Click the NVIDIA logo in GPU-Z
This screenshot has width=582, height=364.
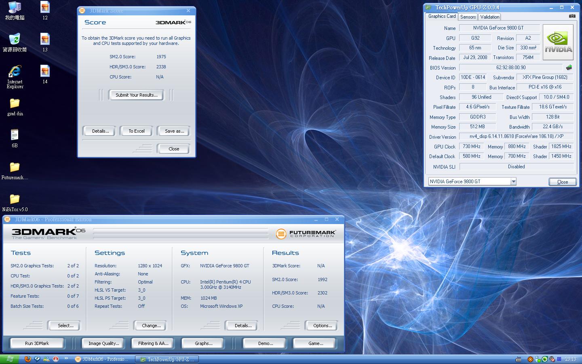pos(558,42)
